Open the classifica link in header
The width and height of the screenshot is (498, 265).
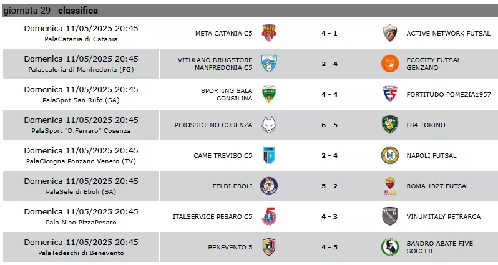click(x=78, y=11)
